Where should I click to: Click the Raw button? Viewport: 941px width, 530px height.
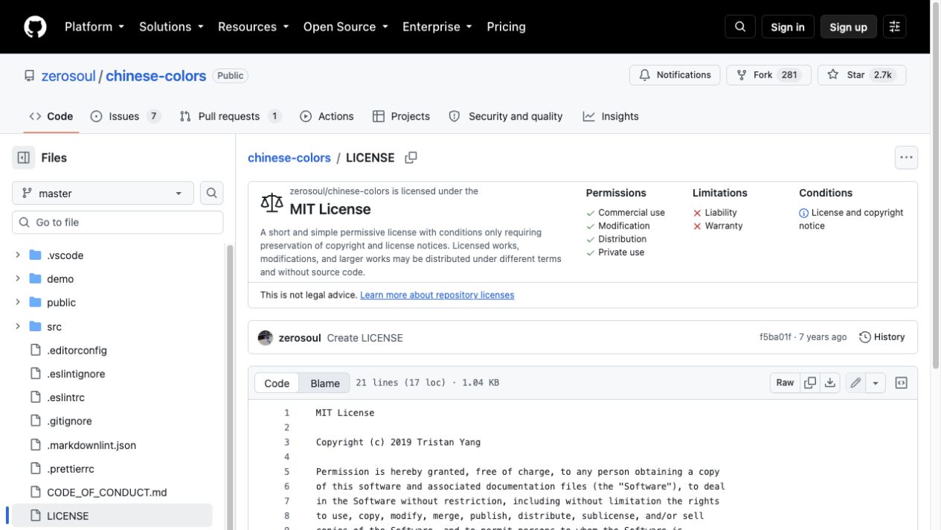[x=785, y=383]
